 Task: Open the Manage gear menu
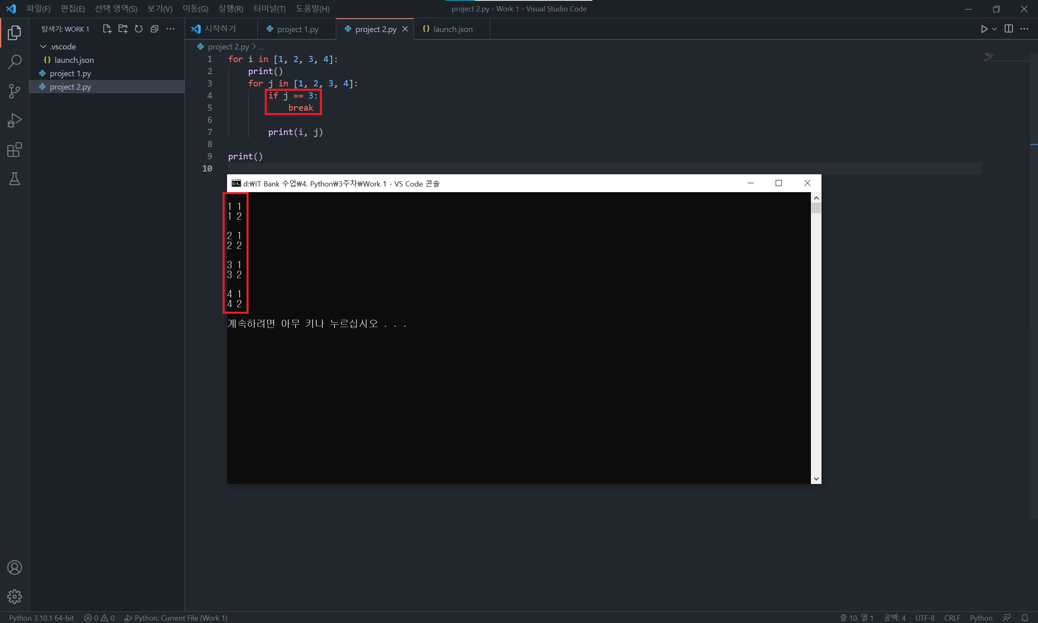click(x=14, y=596)
